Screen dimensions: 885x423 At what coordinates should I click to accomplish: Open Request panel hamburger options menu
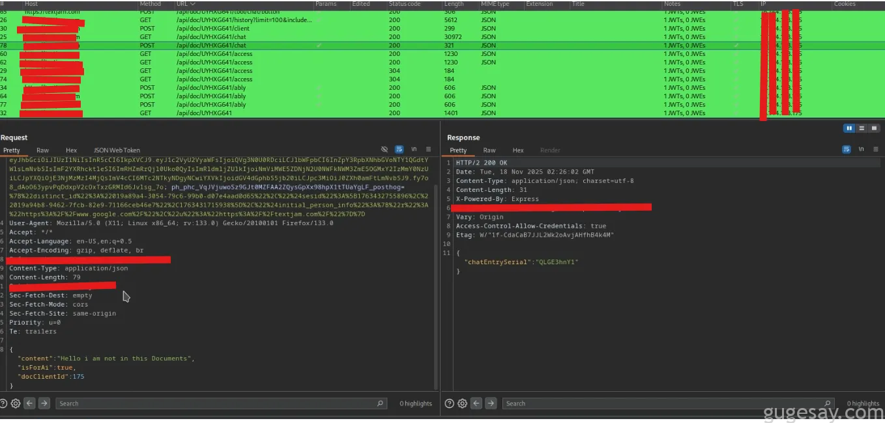[x=428, y=150]
